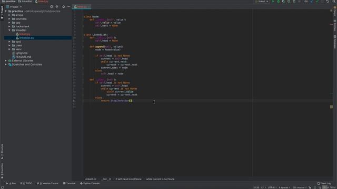Click 'while current is not None' breadcrumb

click(x=160, y=179)
